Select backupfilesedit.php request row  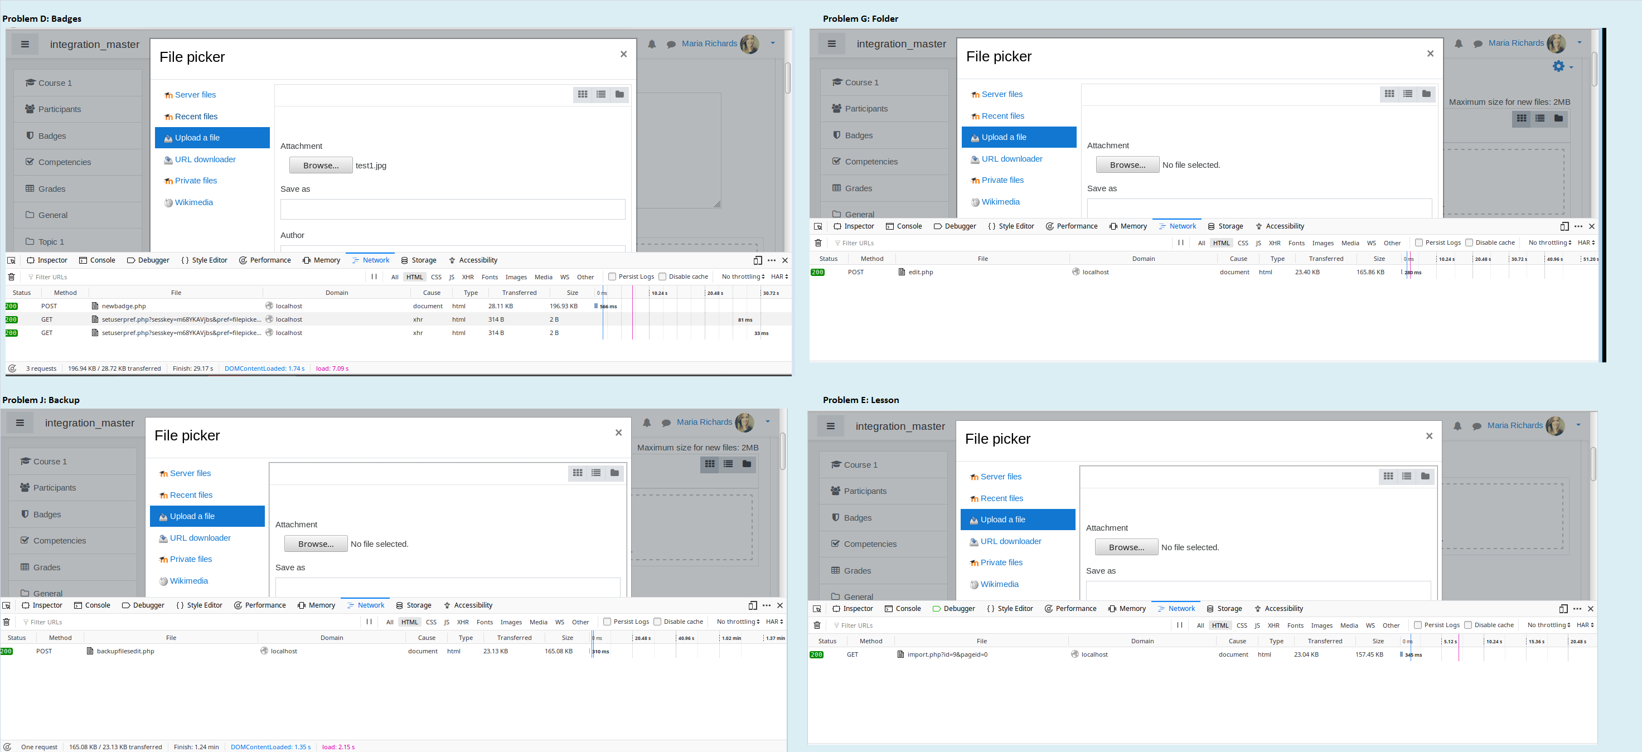pyautogui.click(x=393, y=651)
